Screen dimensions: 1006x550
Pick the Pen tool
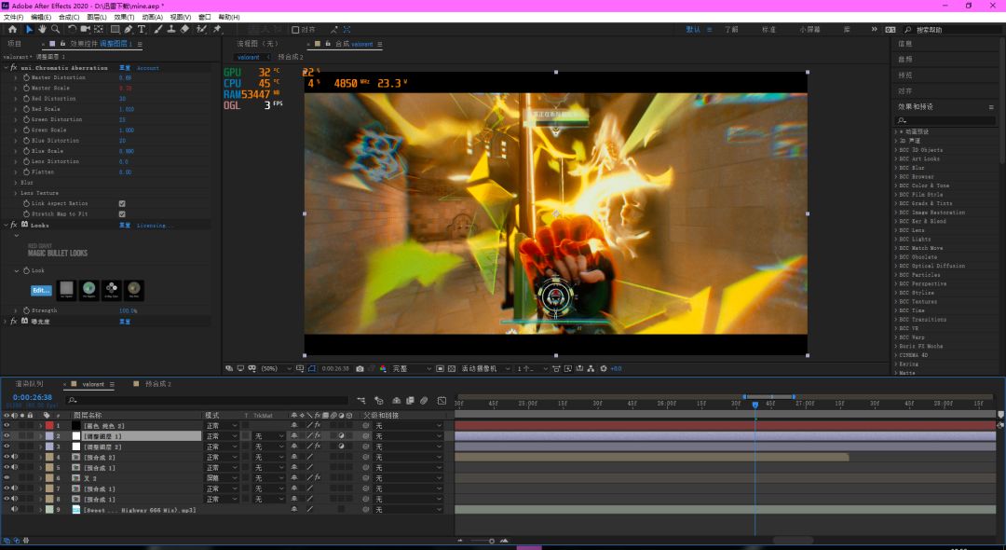pos(128,30)
